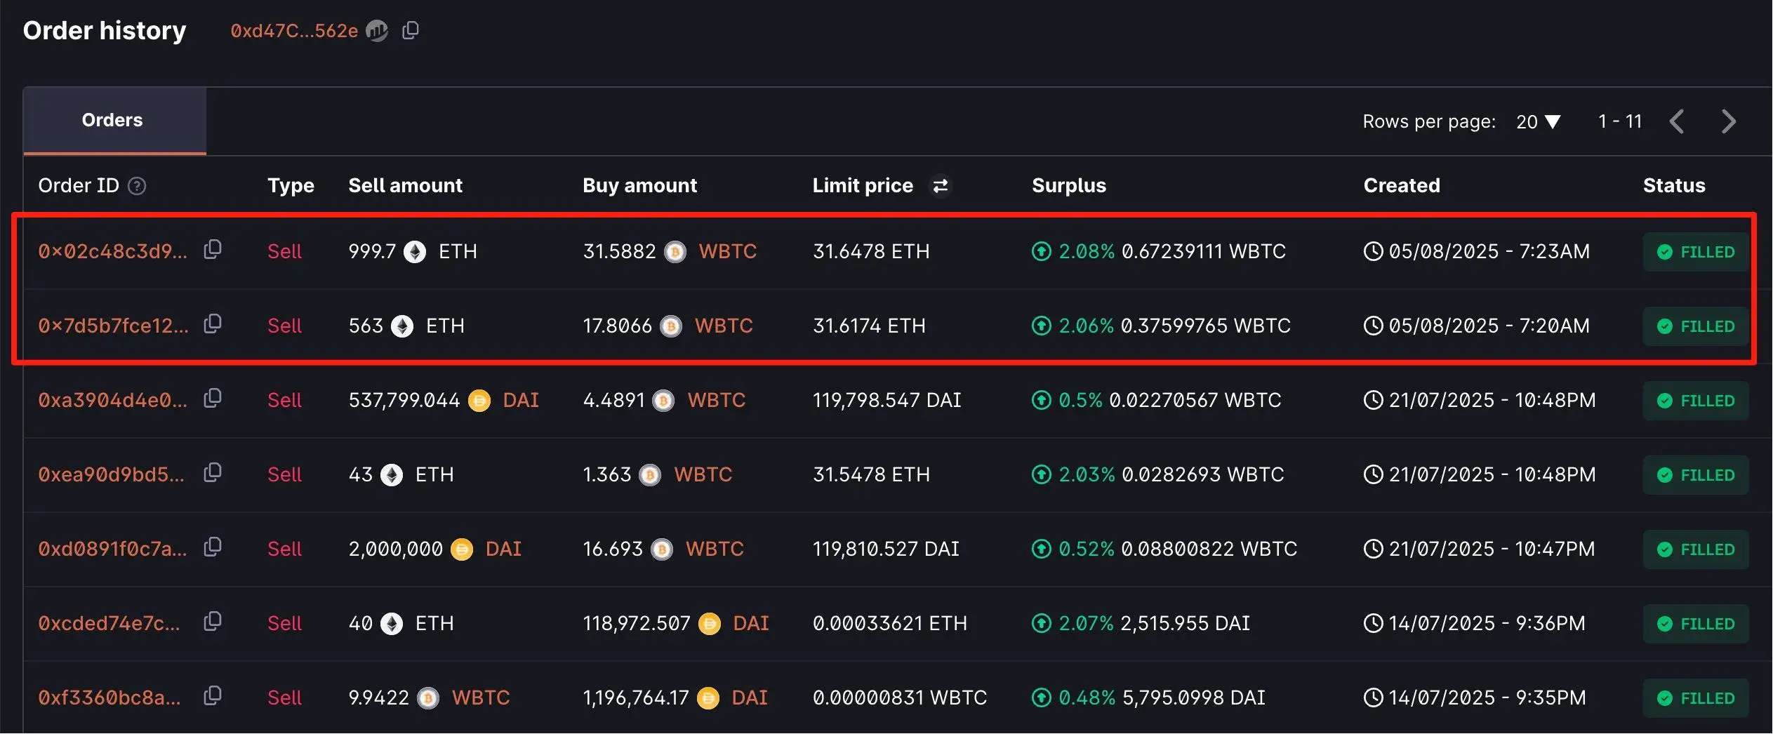Open the Order ID help tooltip
The height and width of the screenshot is (734, 1773).
click(x=138, y=186)
